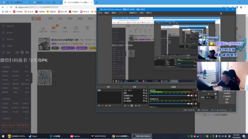Remove scene transition with minus icon
This screenshot has height=139, width=248.
[x=212, y=94]
